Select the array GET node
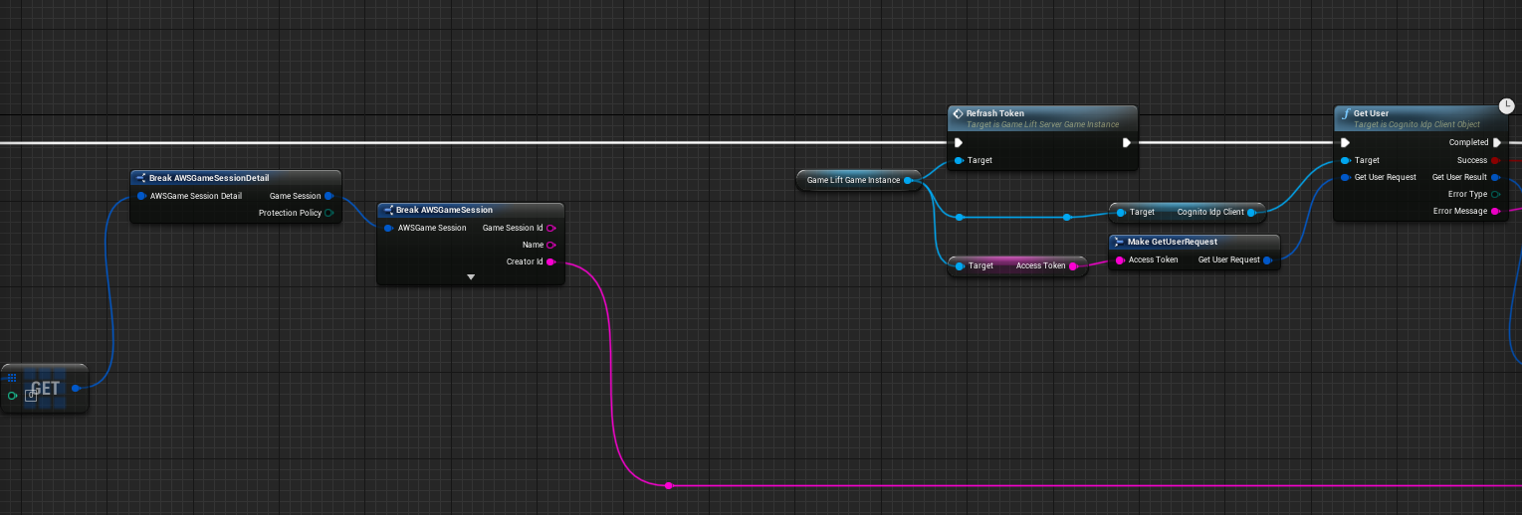The image size is (1522, 515). click(x=45, y=388)
